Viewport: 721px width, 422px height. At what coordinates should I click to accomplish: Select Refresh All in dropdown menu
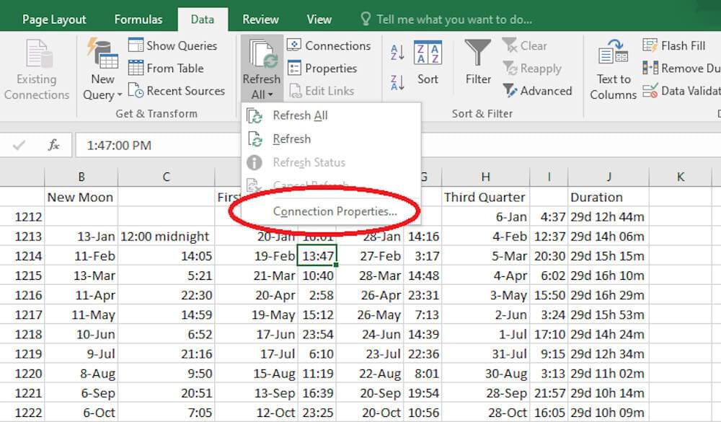click(300, 115)
